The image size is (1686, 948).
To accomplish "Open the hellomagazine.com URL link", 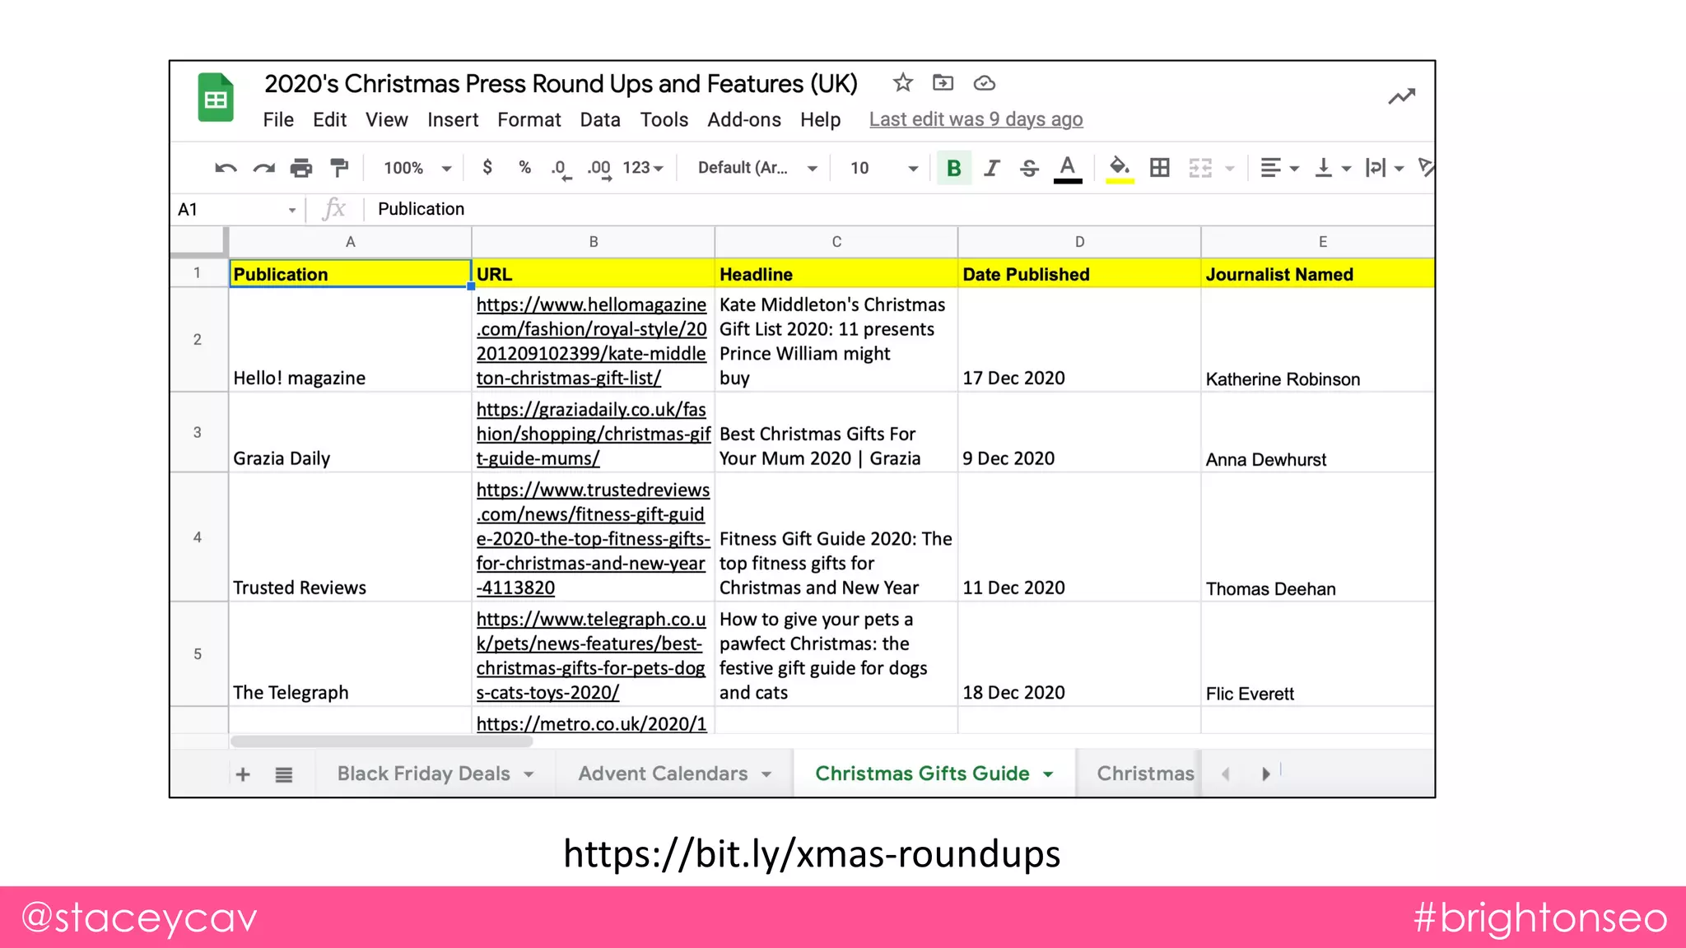I will [x=591, y=341].
